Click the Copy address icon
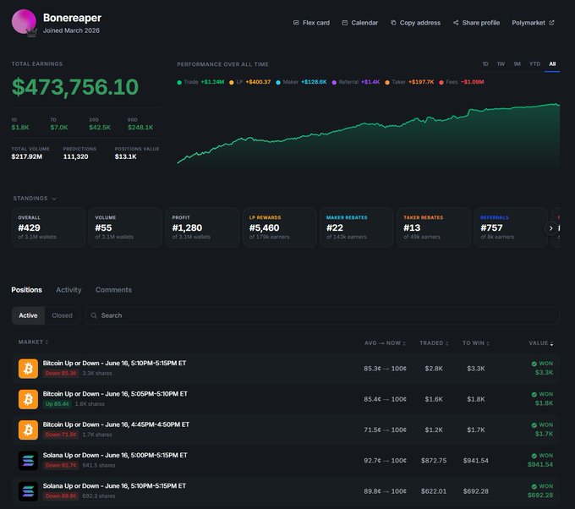Viewport: 575px width, 509px height. [x=393, y=23]
